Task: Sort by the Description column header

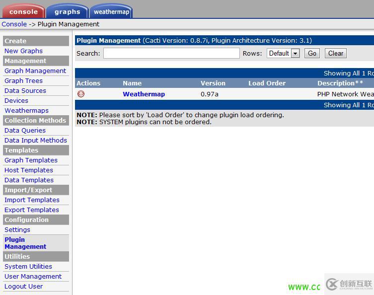Action: coord(340,83)
